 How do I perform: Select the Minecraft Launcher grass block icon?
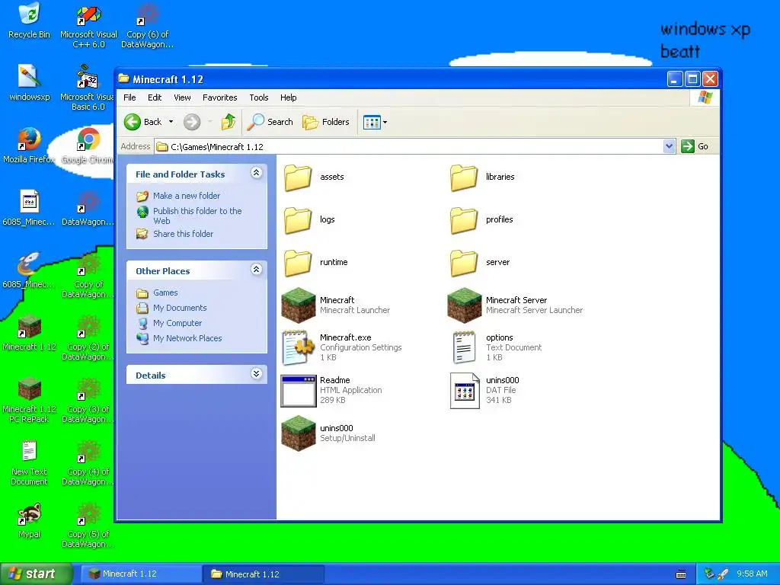click(x=299, y=305)
